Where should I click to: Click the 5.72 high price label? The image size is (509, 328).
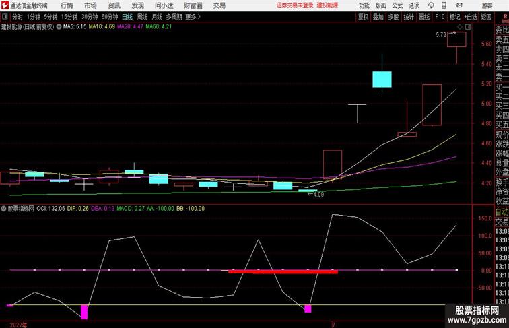tap(441, 35)
